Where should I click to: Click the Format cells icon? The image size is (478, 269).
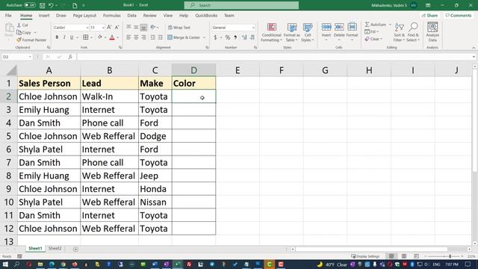[352, 27]
